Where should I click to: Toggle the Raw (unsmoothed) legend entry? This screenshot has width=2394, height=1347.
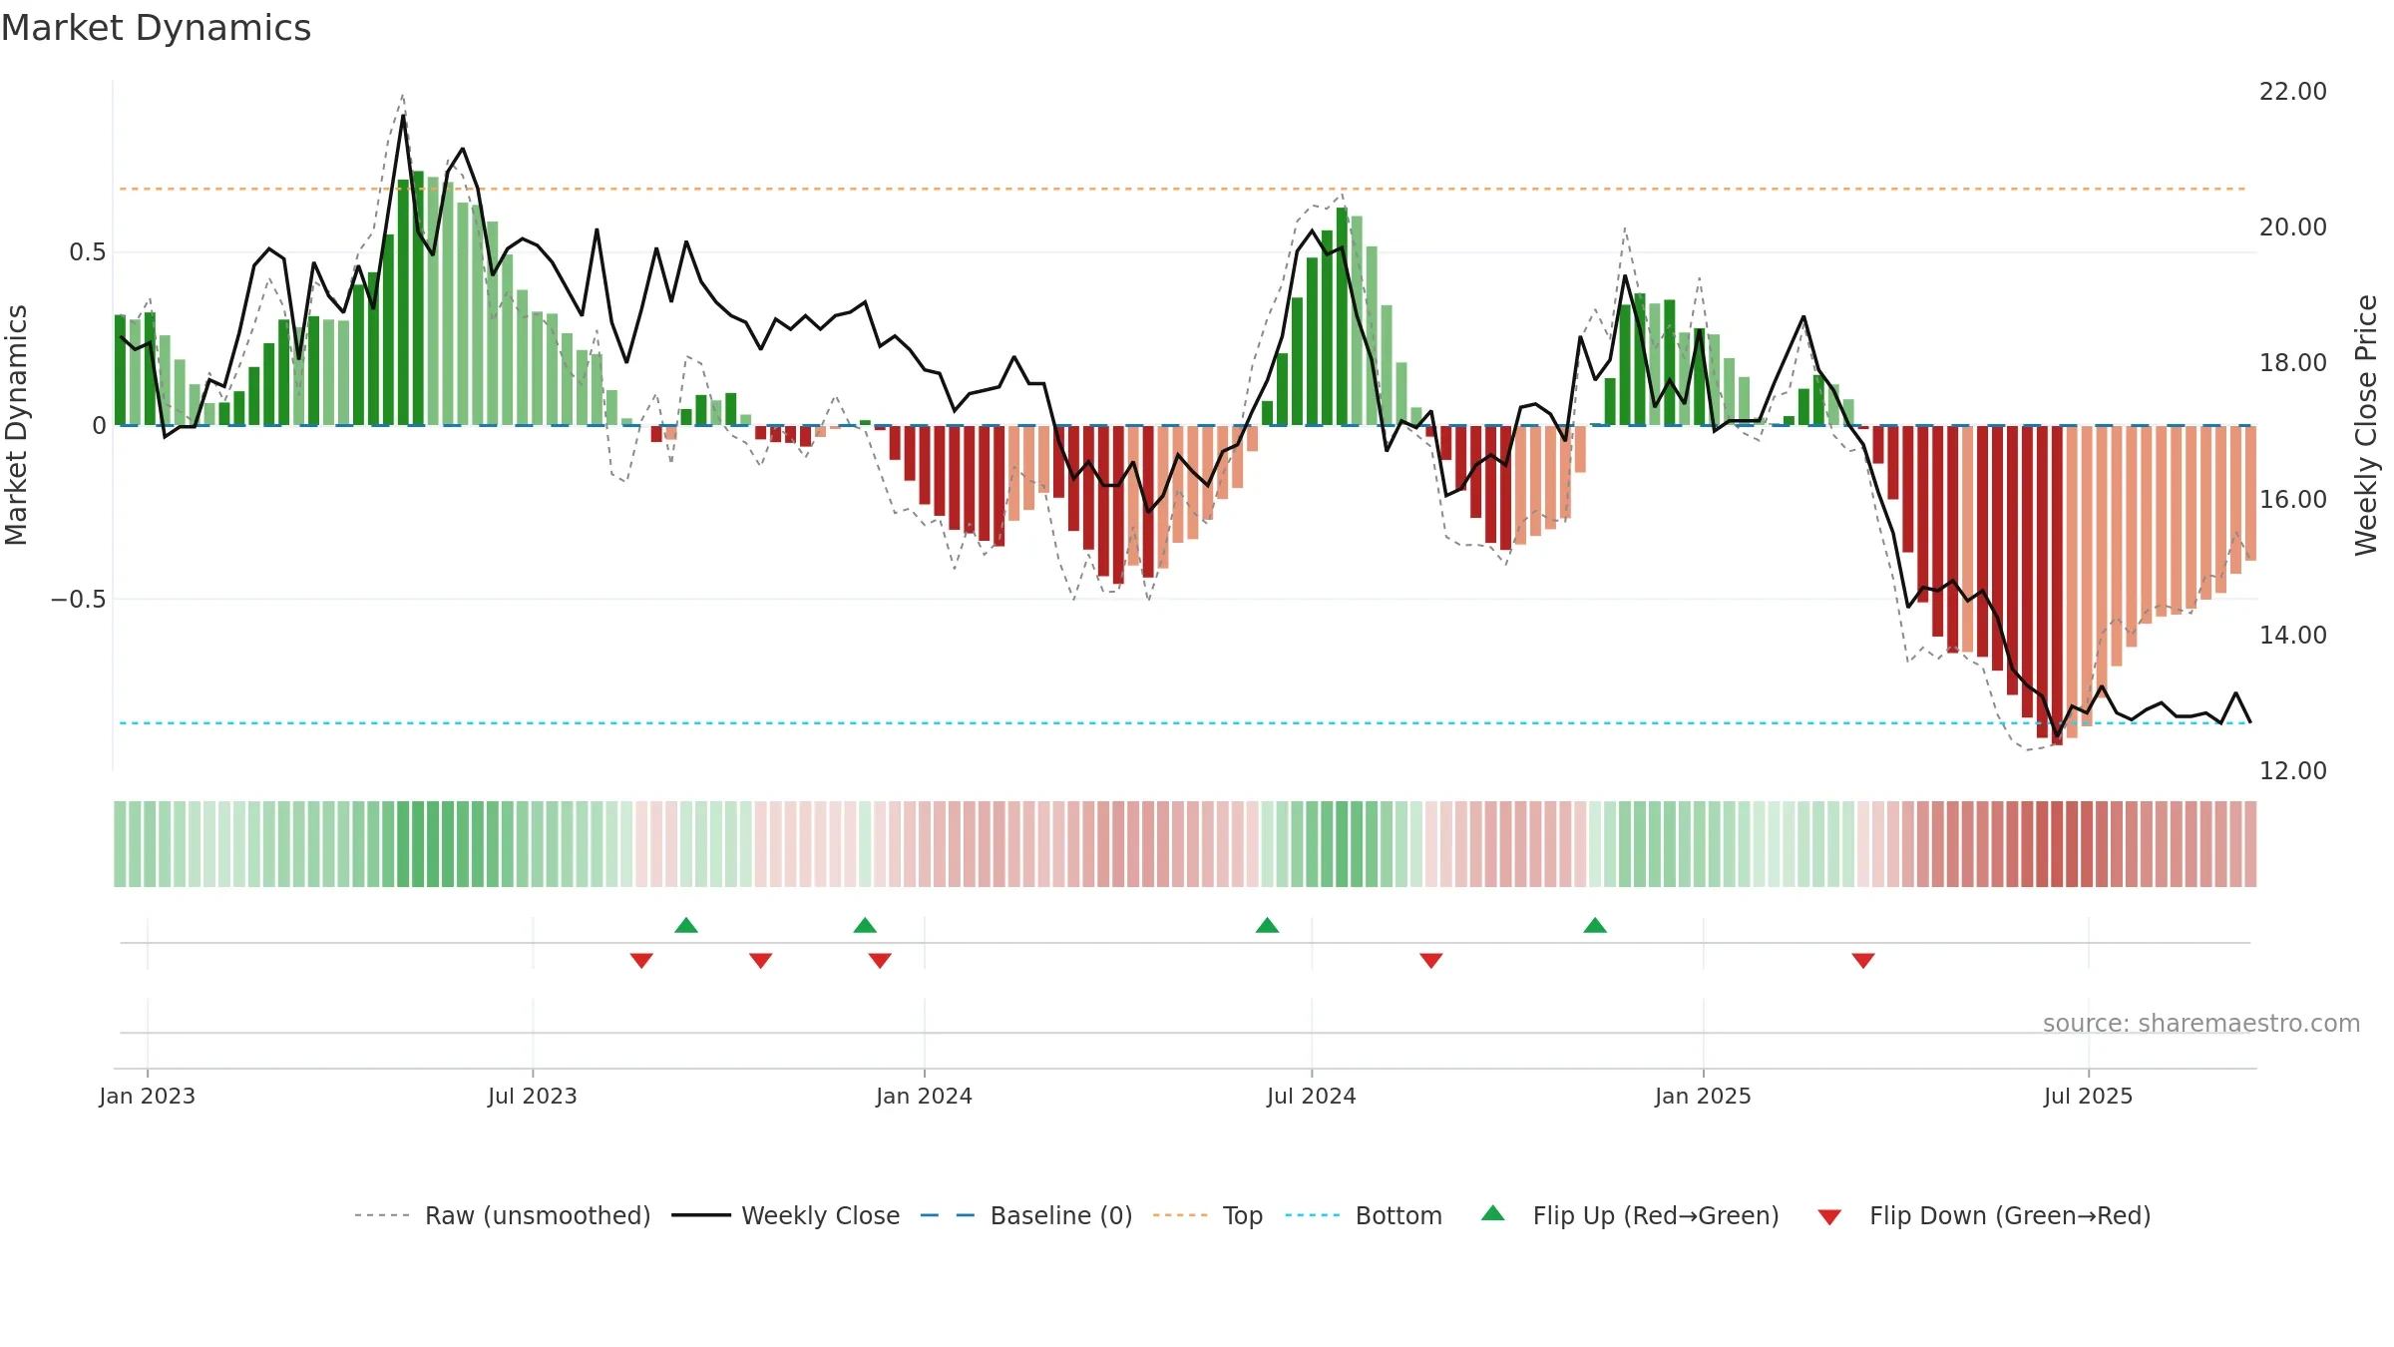(503, 1215)
